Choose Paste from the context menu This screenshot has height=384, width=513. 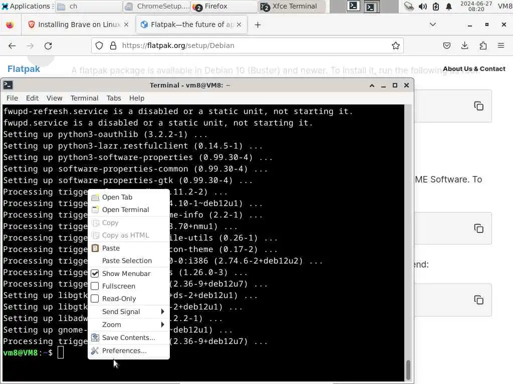point(129,248)
